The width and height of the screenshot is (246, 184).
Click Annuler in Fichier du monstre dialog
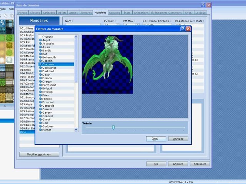[x=178, y=139]
